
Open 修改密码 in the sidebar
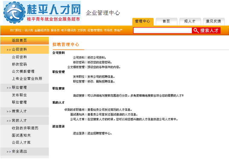pos(19,64)
